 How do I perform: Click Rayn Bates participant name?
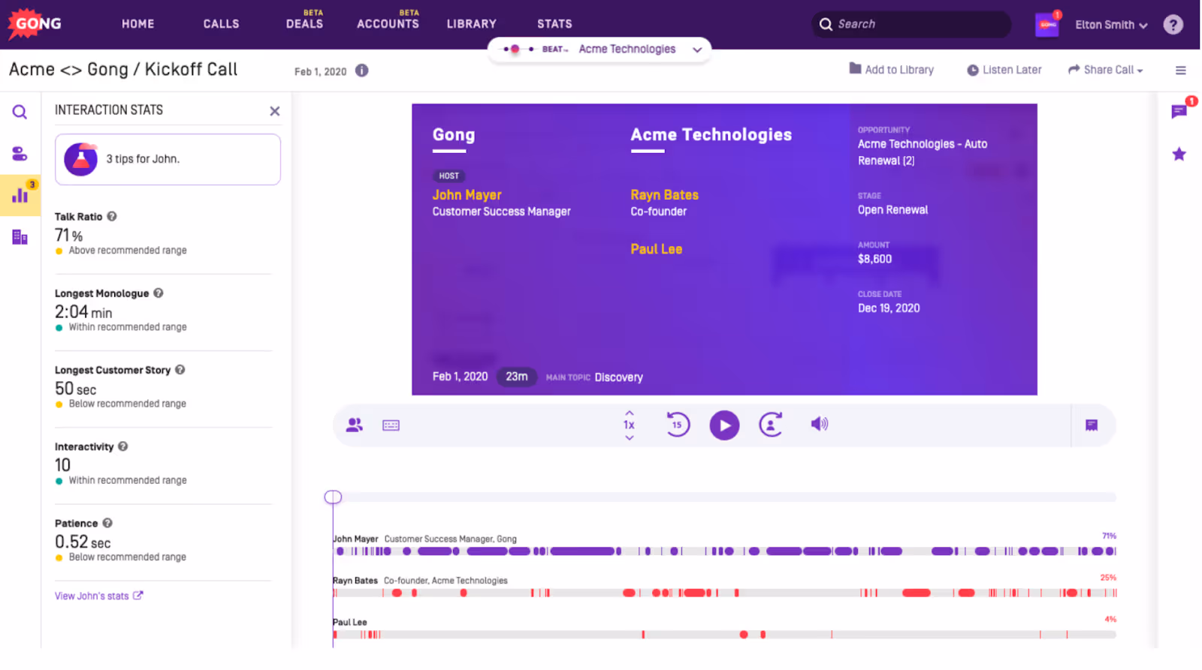tap(664, 195)
